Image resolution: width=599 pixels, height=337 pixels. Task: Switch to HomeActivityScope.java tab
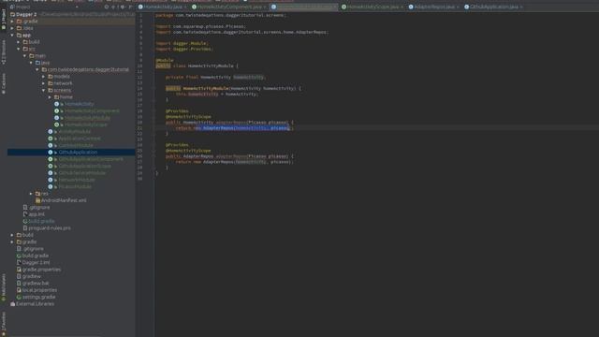pyautogui.click(x=373, y=7)
